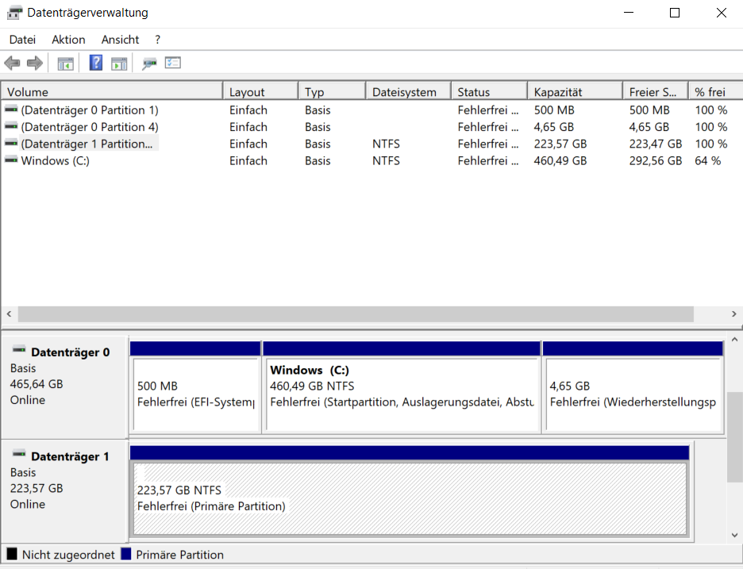
Task: Open the Ansicht menu
Action: coord(120,40)
